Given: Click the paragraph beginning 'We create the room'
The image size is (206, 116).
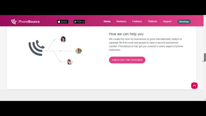Looking at the screenshot, I should [146, 45].
